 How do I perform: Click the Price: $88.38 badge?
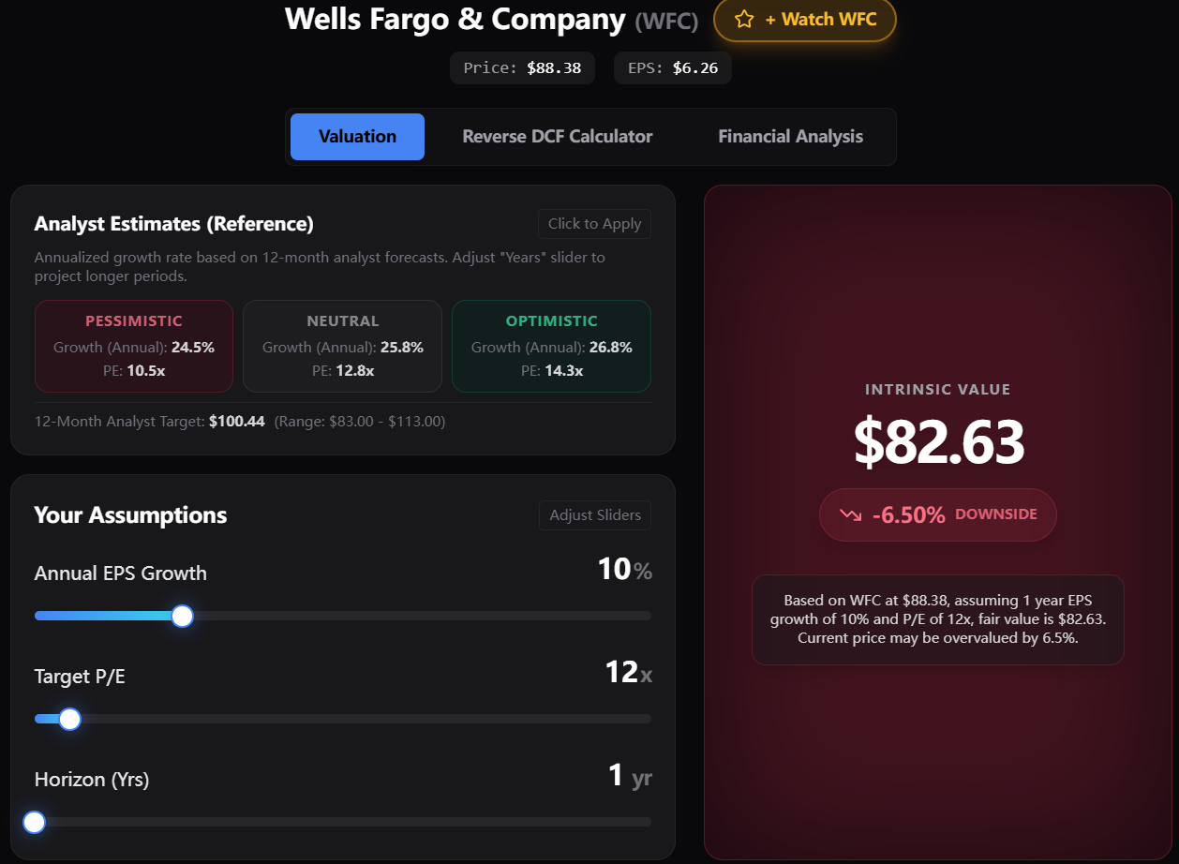(x=522, y=68)
